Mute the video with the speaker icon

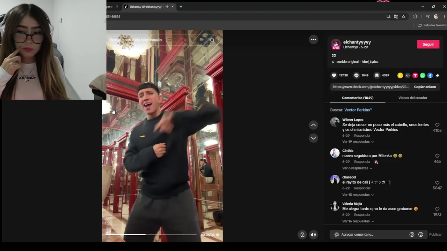pos(313,235)
